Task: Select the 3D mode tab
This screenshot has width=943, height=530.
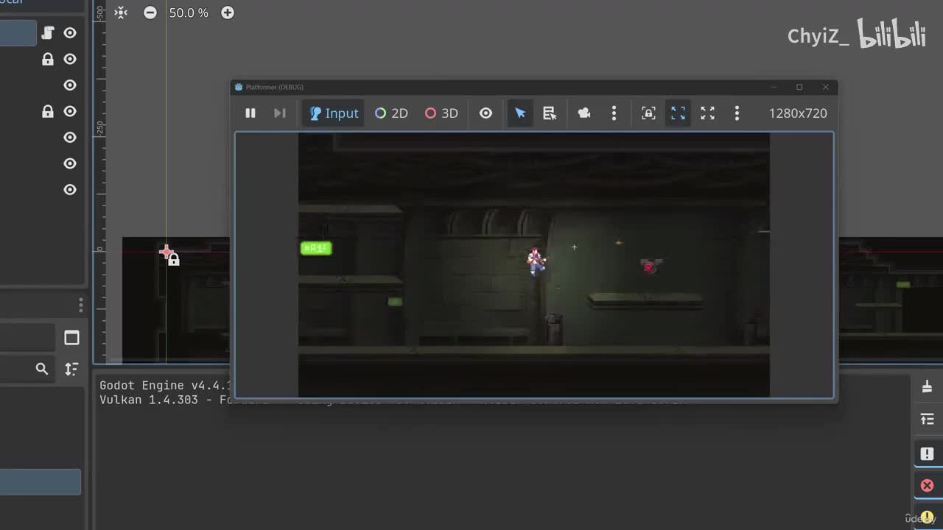Action: [x=441, y=113]
